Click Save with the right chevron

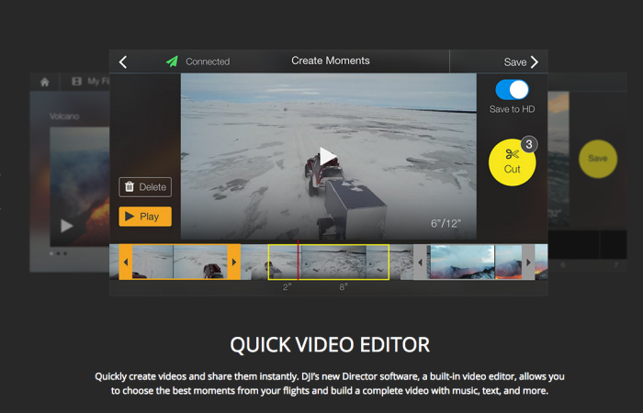click(521, 61)
